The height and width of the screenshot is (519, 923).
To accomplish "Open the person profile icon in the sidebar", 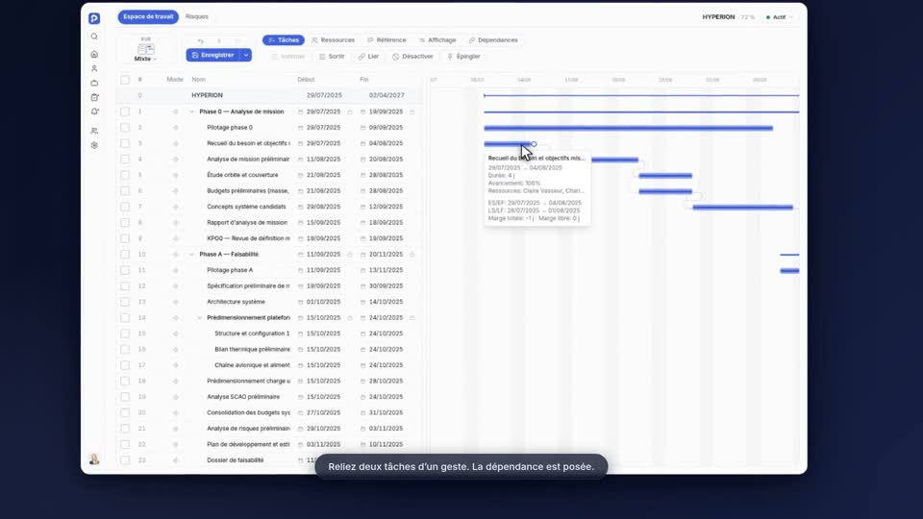I will (x=94, y=69).
